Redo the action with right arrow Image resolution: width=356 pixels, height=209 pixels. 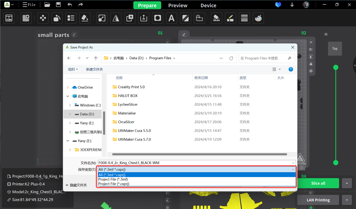[x=81, y=5]
